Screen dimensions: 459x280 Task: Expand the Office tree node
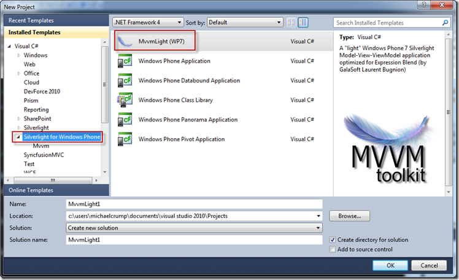[19, 74]
